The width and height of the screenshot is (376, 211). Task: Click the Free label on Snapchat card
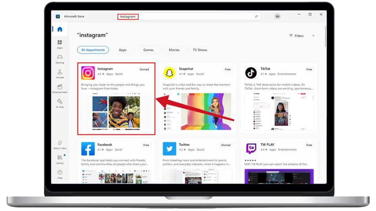(228, 69)
